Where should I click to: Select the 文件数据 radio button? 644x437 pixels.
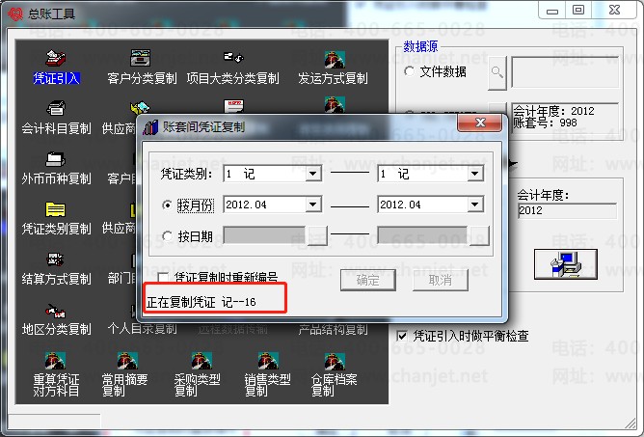410,71
